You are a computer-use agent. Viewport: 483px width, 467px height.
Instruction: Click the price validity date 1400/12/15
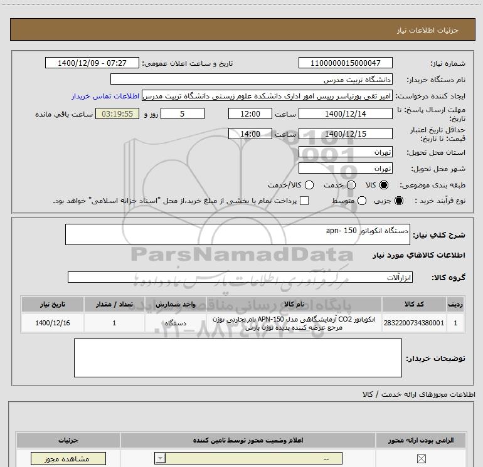point(345,134)
